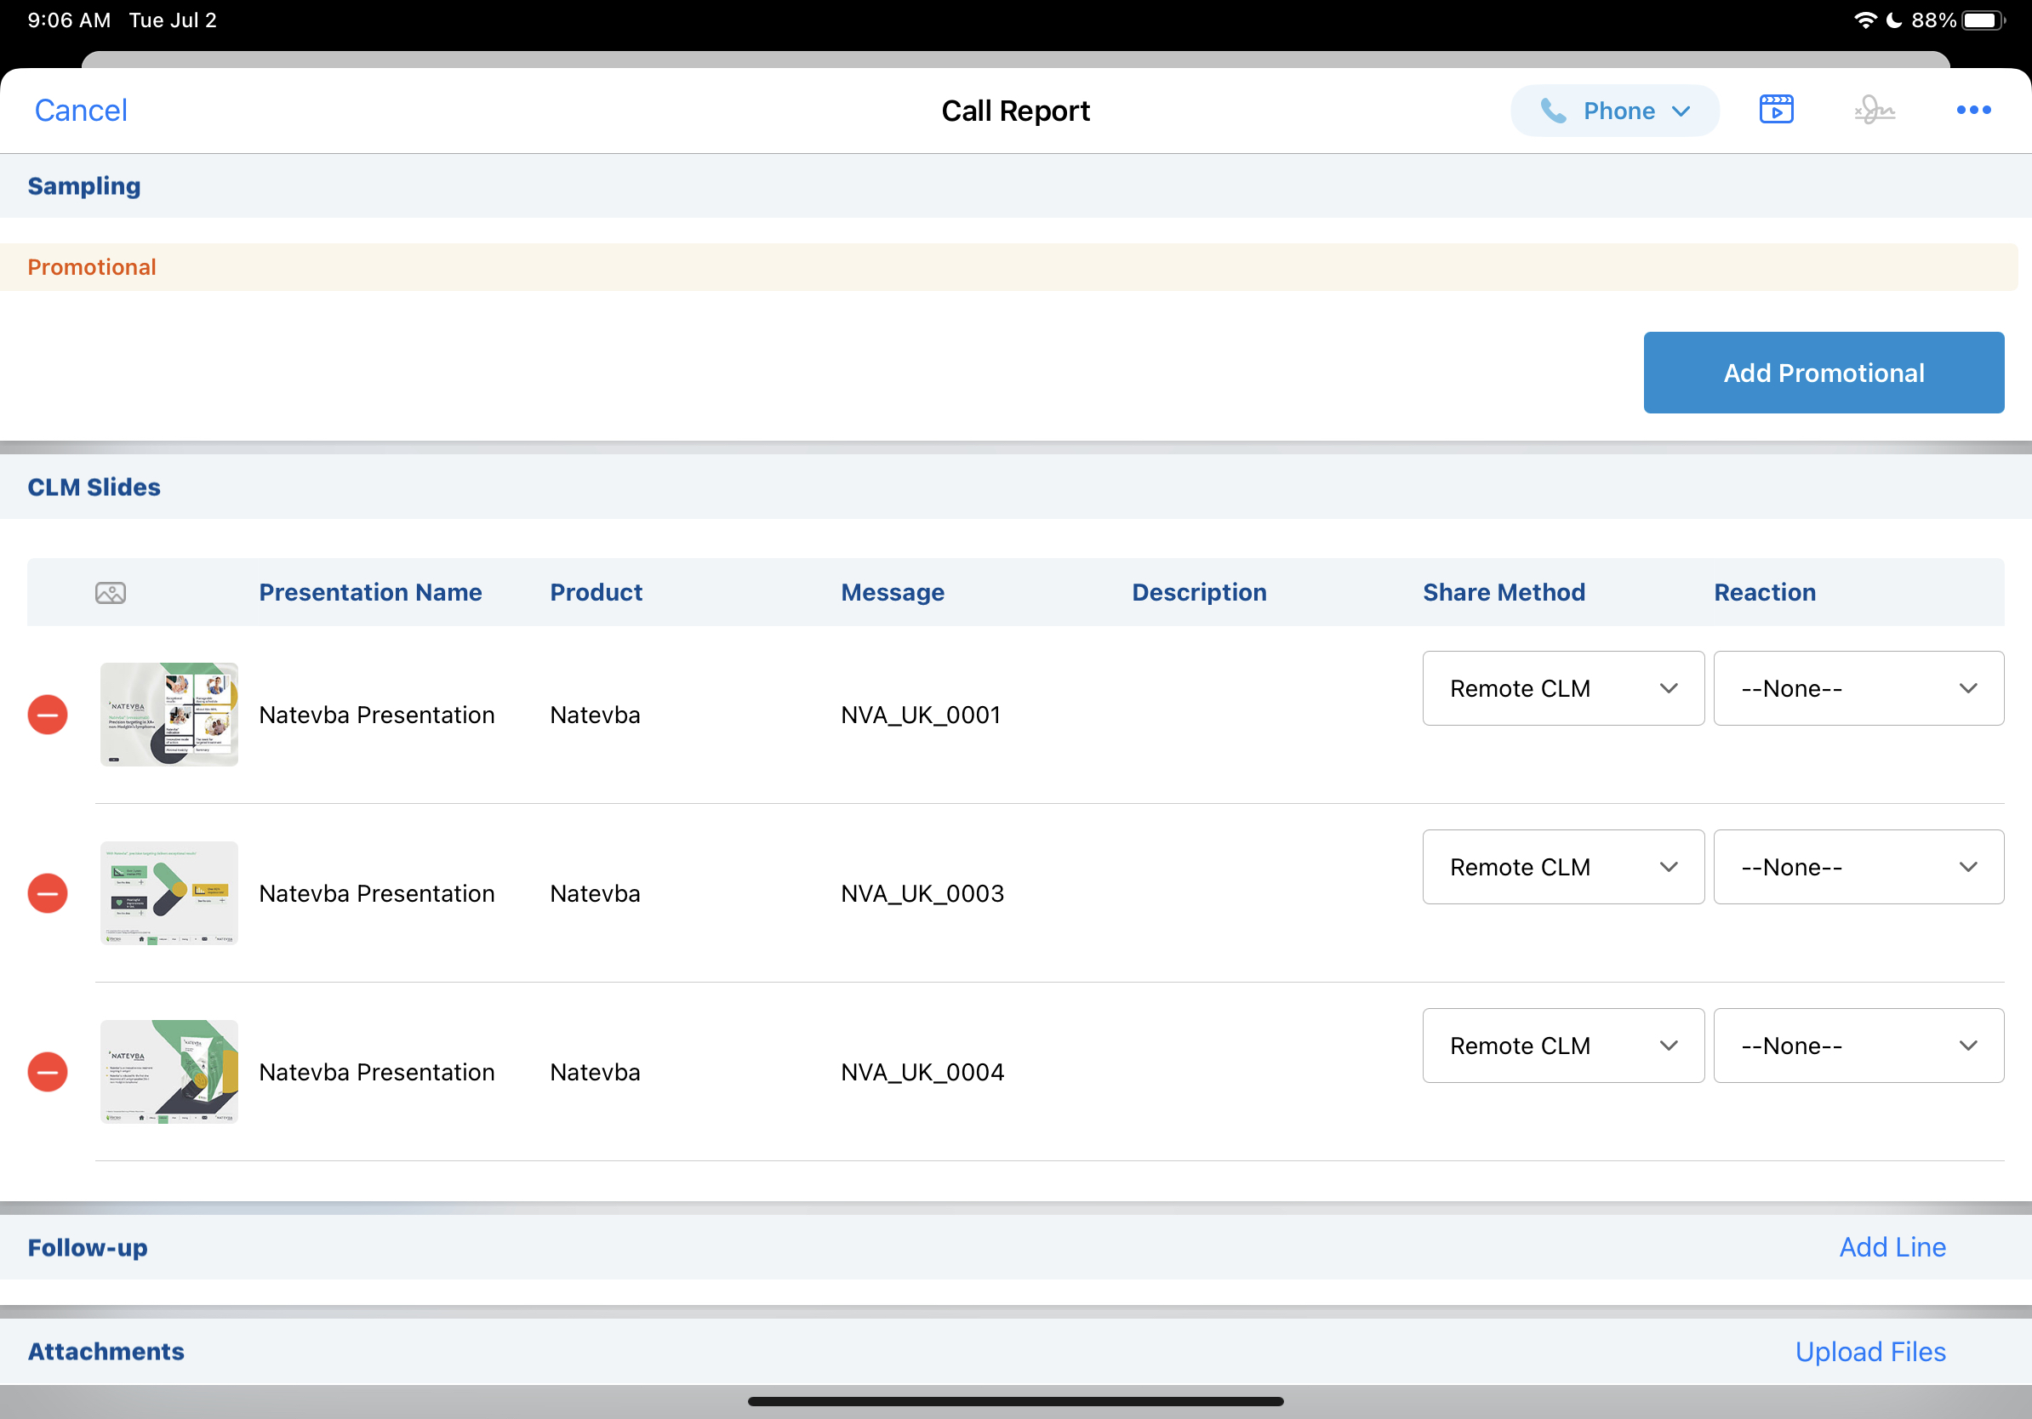Click the image column header icon

[111, 593]
